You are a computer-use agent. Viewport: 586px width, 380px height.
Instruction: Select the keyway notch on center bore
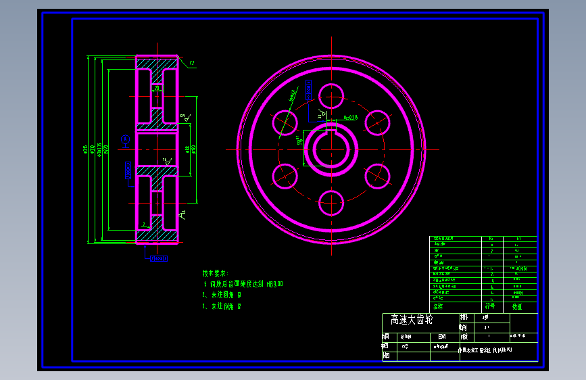click(331, 130)
